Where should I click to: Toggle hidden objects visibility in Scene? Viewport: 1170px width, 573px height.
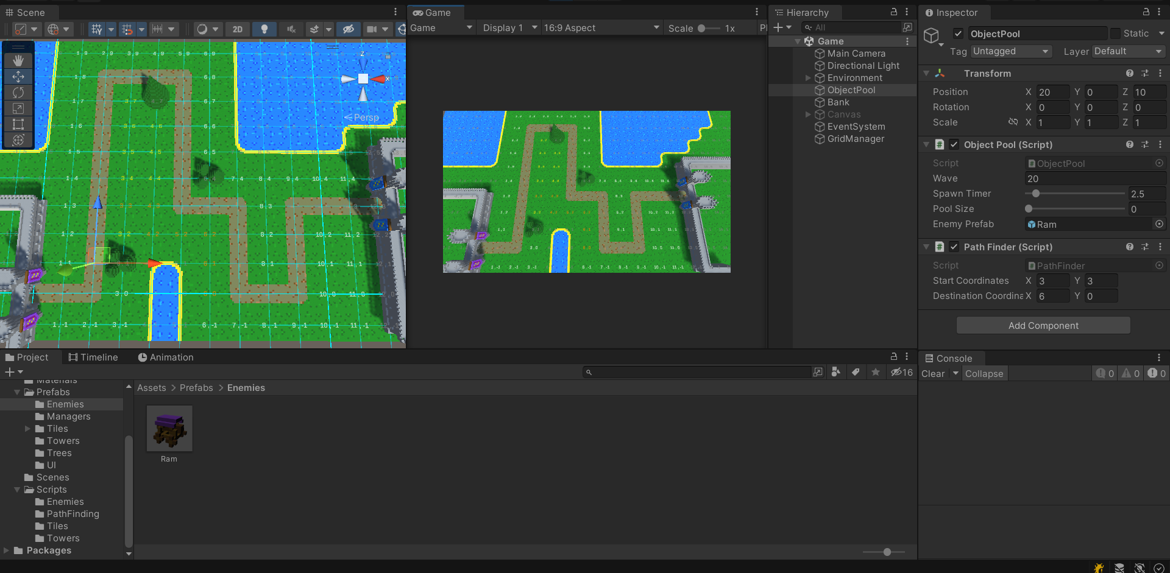click(349, 29)
